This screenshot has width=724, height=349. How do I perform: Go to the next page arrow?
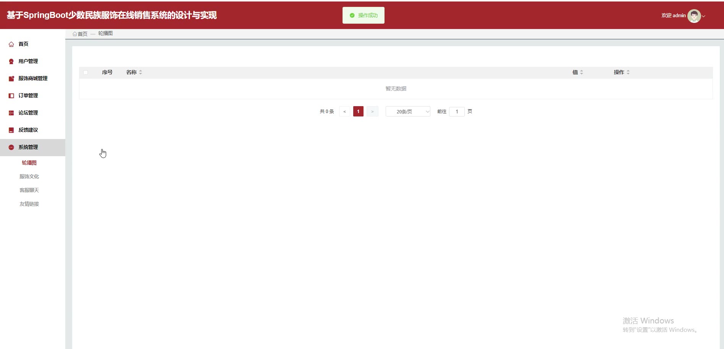click(372, 111)
